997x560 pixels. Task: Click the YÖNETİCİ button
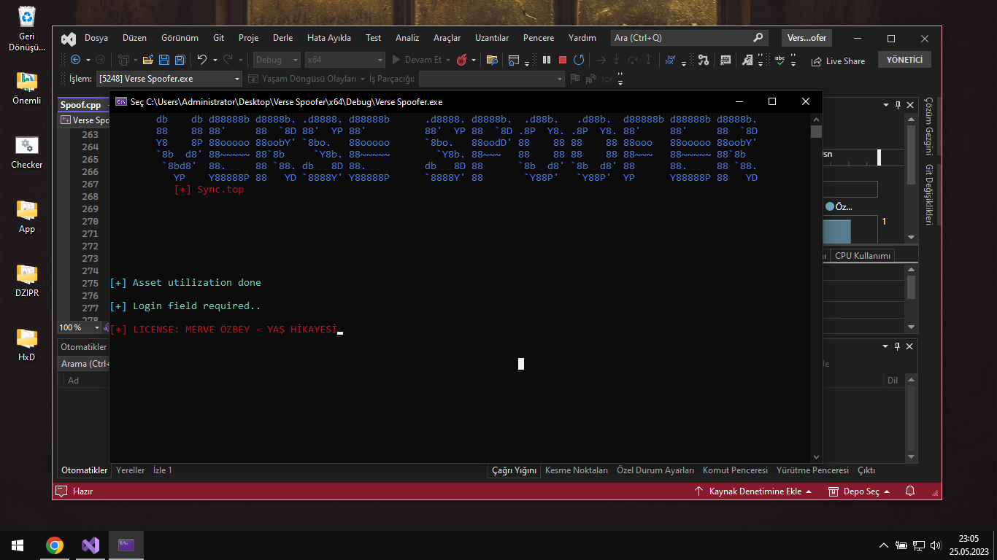(905, 61)
